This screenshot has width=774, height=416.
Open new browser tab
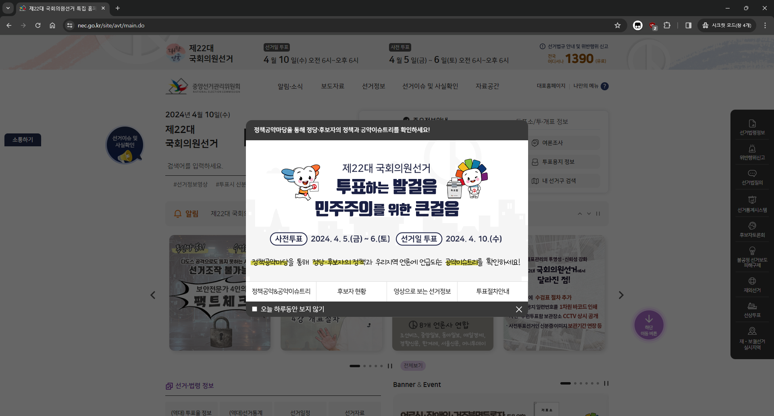(118, 8)
